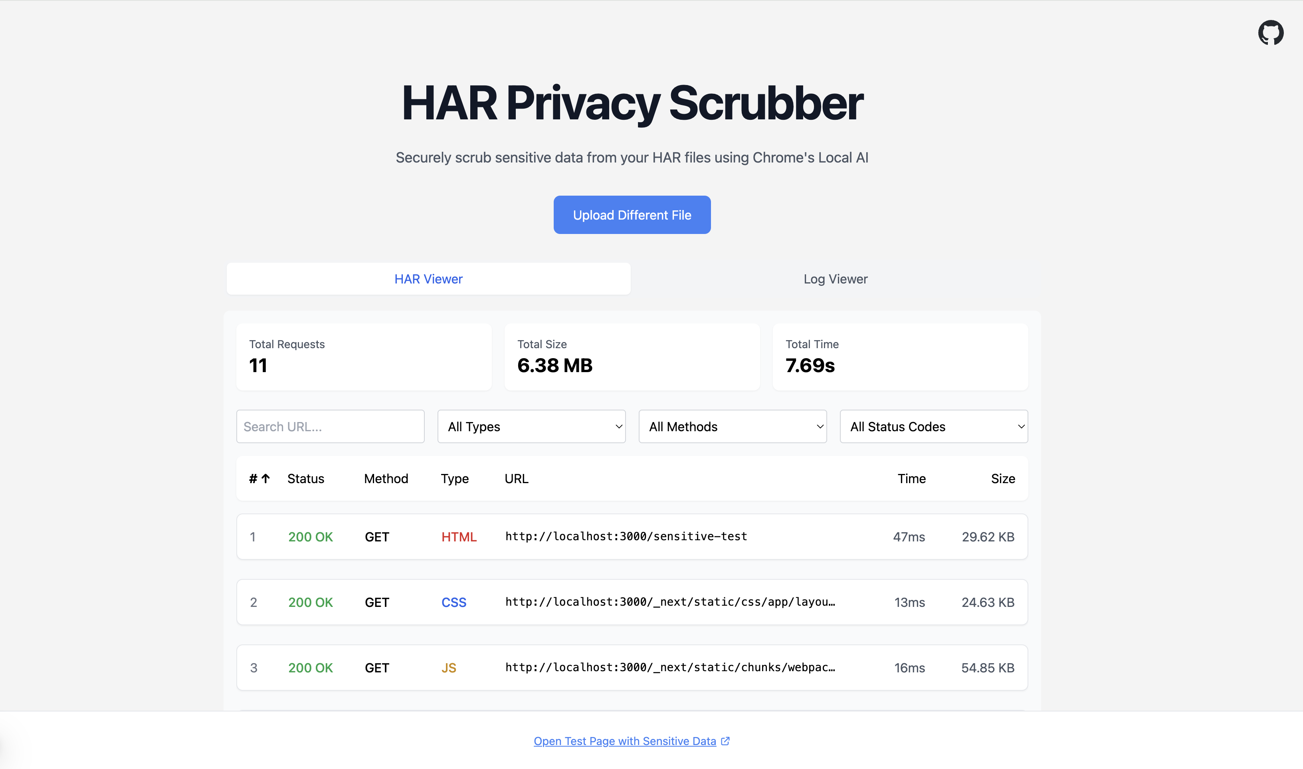Expand the All Types dropdown
The image size is (1303, 769).
[531, 426]
